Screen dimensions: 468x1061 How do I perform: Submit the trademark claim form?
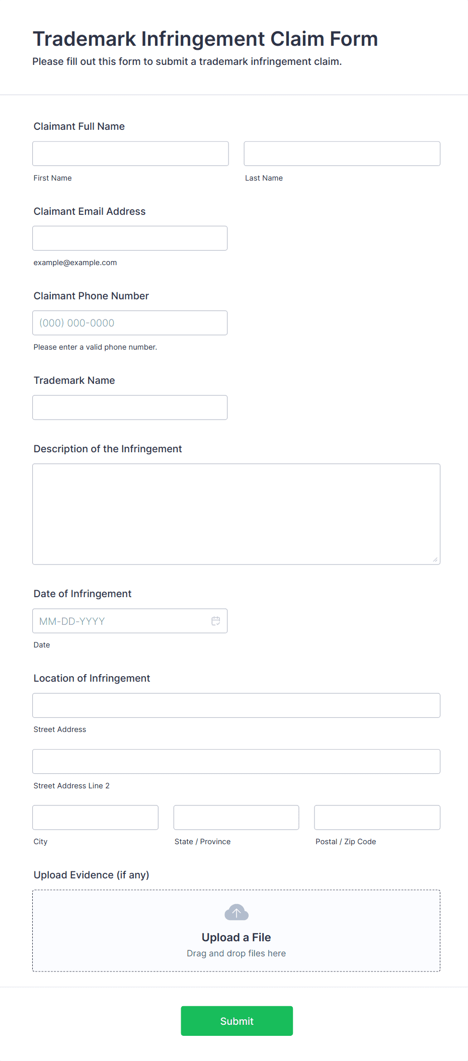tap(237, 1021)
